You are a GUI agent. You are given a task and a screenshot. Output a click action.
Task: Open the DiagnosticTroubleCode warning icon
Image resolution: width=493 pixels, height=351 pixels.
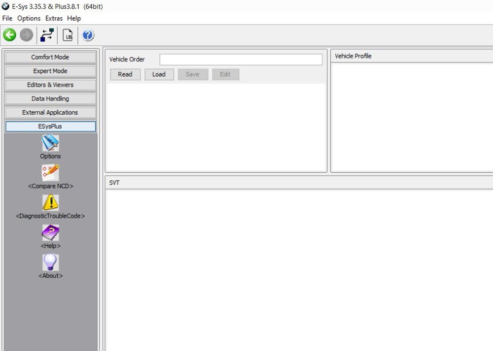point(50,203)
